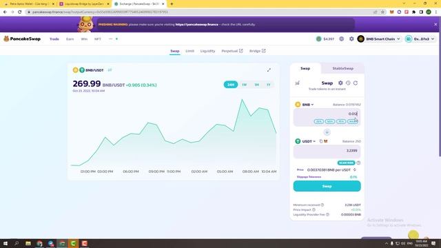Select the 1W chart timeframe
Screen dimensions: 441x248
point(244,85)
